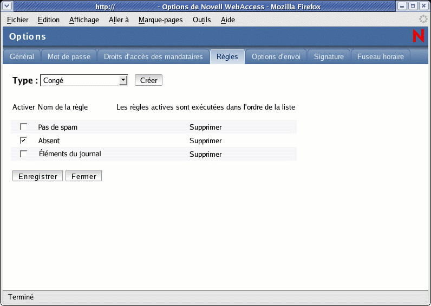The width and height of the screenshot is (431, 306).
Task: Click the Nom de la règle column header
Action: 63,107
